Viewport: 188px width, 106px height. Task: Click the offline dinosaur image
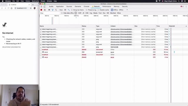pos(4,25)
